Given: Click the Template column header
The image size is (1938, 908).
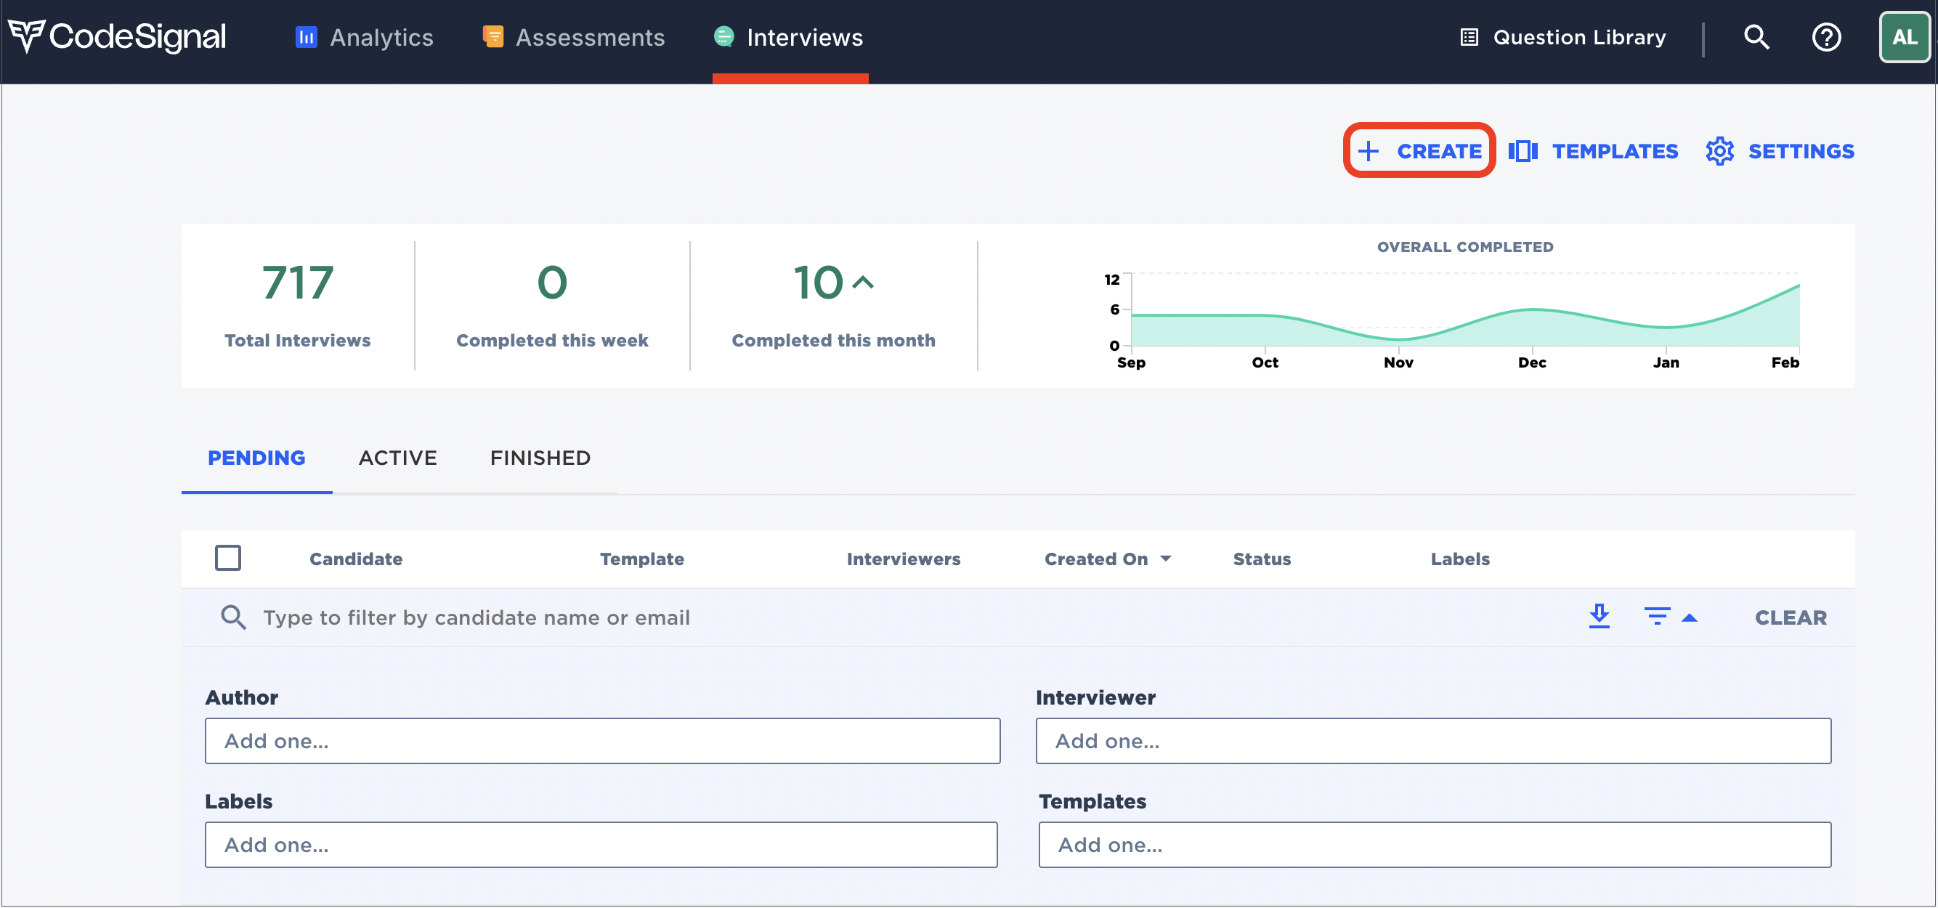Looking at the screenshot, I should coord(641,559).
